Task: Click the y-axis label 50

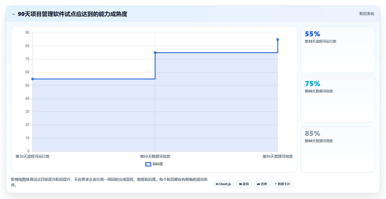Action: pyautogui.click(x=27, y=85)
